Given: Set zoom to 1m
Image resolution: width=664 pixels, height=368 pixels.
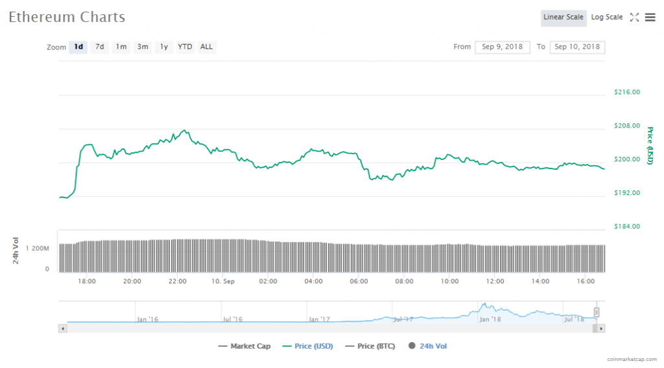Looking at the screenshot, I should tap(121, 47).
